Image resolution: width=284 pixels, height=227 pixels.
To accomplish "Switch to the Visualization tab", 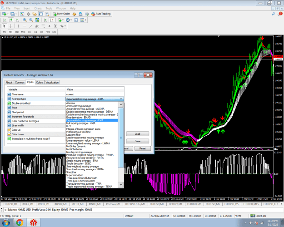I will tap(52, 83).
